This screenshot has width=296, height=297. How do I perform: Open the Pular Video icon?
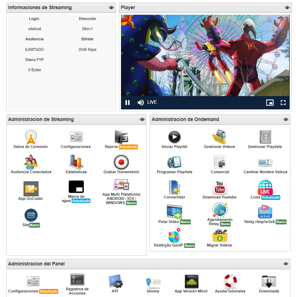[174, 211]
